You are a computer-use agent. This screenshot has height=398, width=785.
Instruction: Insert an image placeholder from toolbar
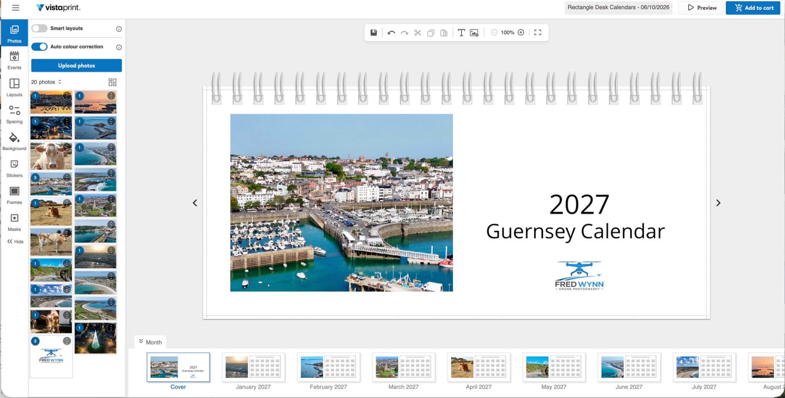[474, 33]
